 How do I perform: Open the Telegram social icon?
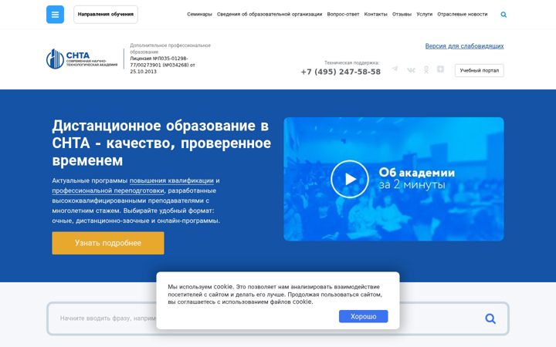pos(395,69)
